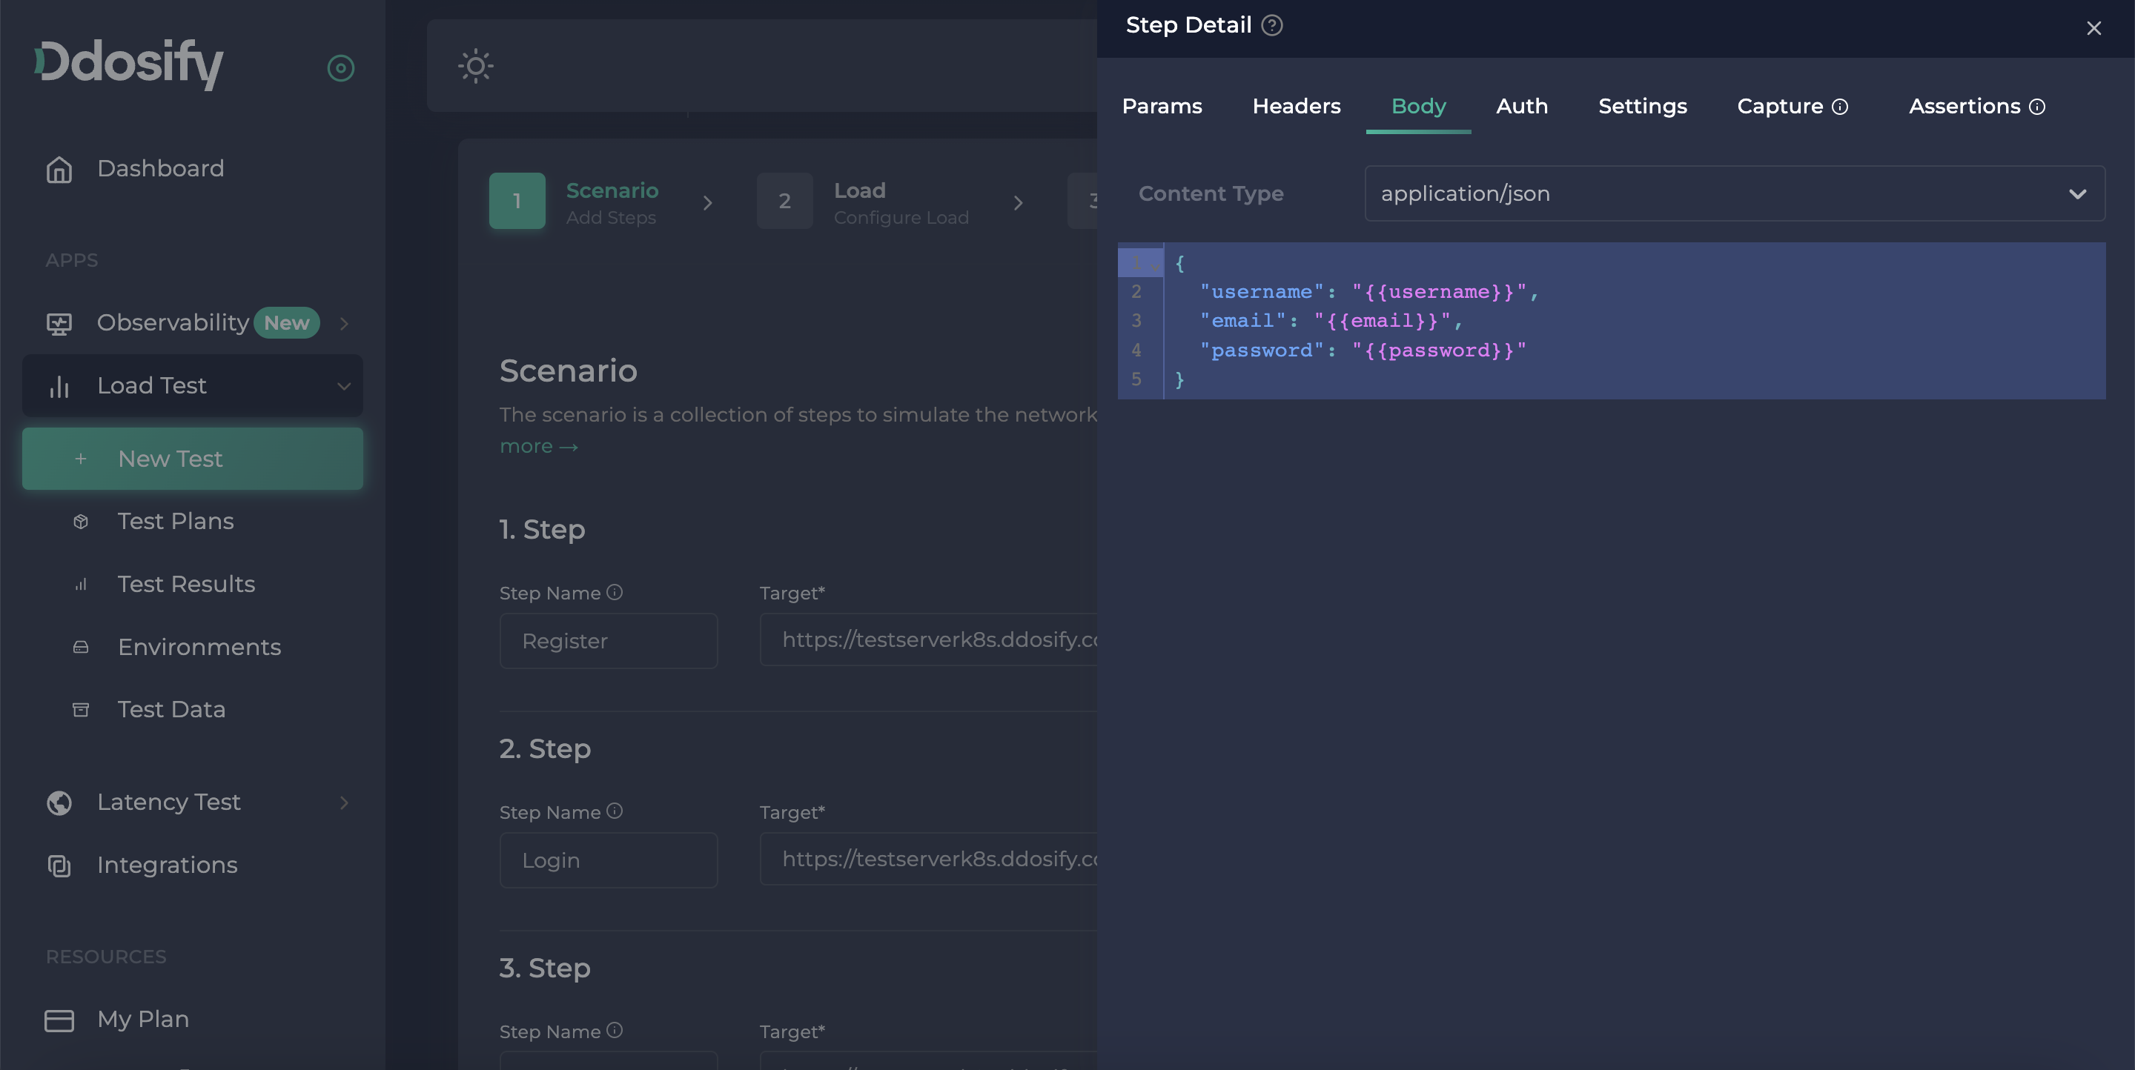
Task: Expand the Latency Test section
Action: (343, 802)
